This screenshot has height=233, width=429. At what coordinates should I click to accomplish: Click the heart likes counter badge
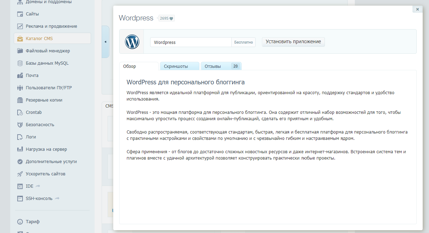point(166,18)
